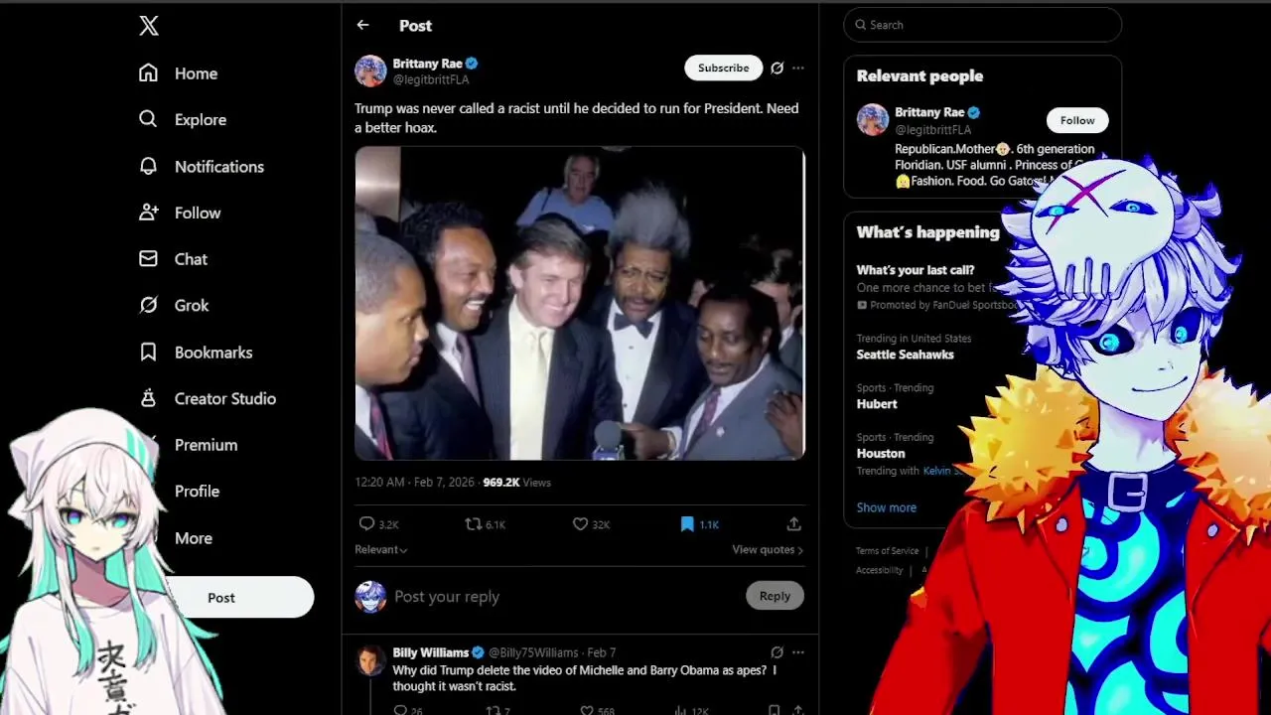Expand the Relevant replies sort dropdown

point(381,549)
